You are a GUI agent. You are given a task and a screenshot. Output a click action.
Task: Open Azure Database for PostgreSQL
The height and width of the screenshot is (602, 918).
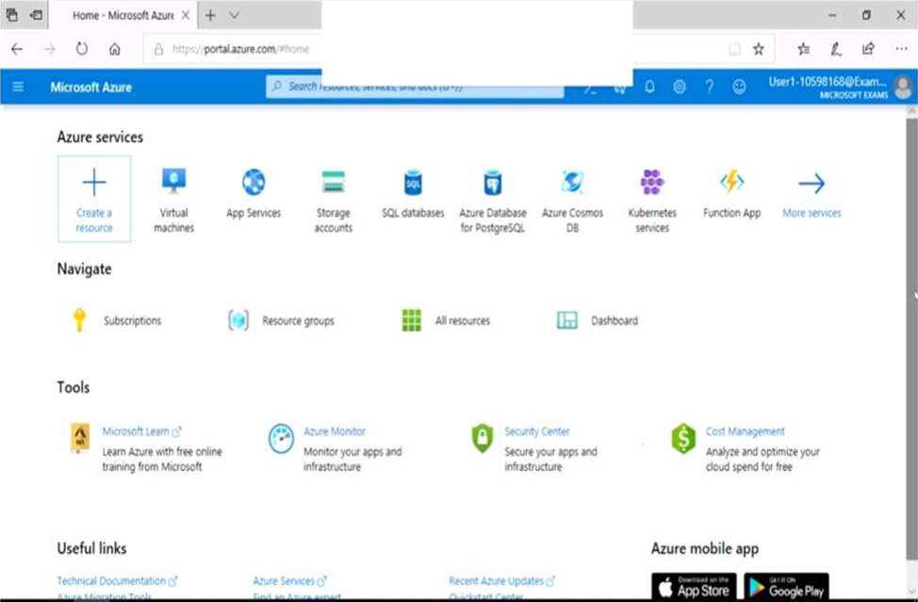click(493, 182)
